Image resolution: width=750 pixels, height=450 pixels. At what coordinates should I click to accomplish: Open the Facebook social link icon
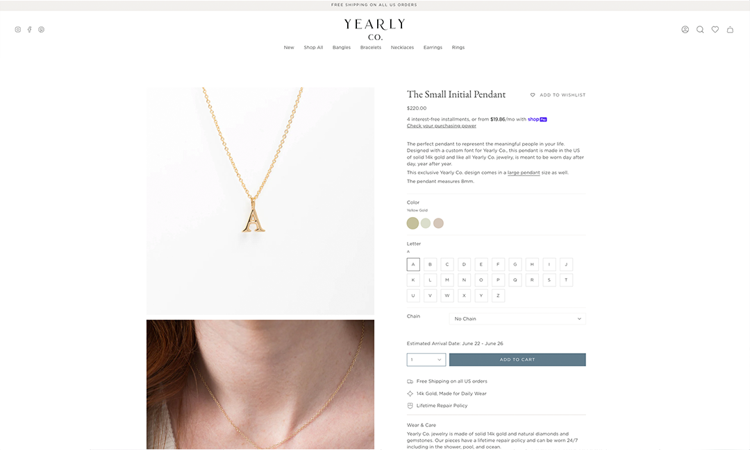30,30
